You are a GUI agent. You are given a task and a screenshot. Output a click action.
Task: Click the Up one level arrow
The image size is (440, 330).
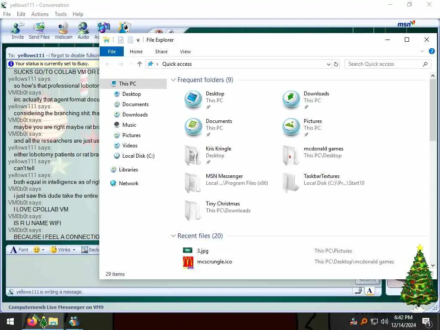click(x=140, y=64)
